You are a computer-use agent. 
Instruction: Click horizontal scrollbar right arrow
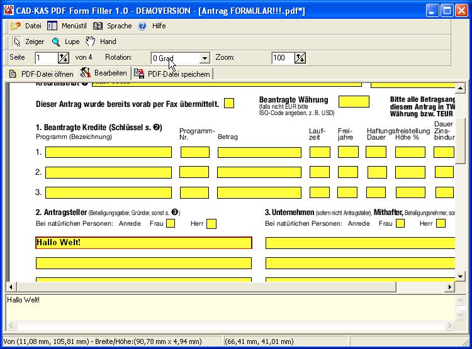[x=449, y=287]
